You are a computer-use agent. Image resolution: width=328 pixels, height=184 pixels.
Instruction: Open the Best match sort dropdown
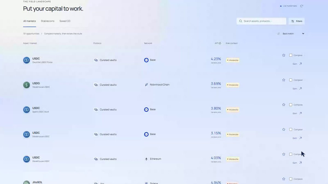tap(293, 34)
